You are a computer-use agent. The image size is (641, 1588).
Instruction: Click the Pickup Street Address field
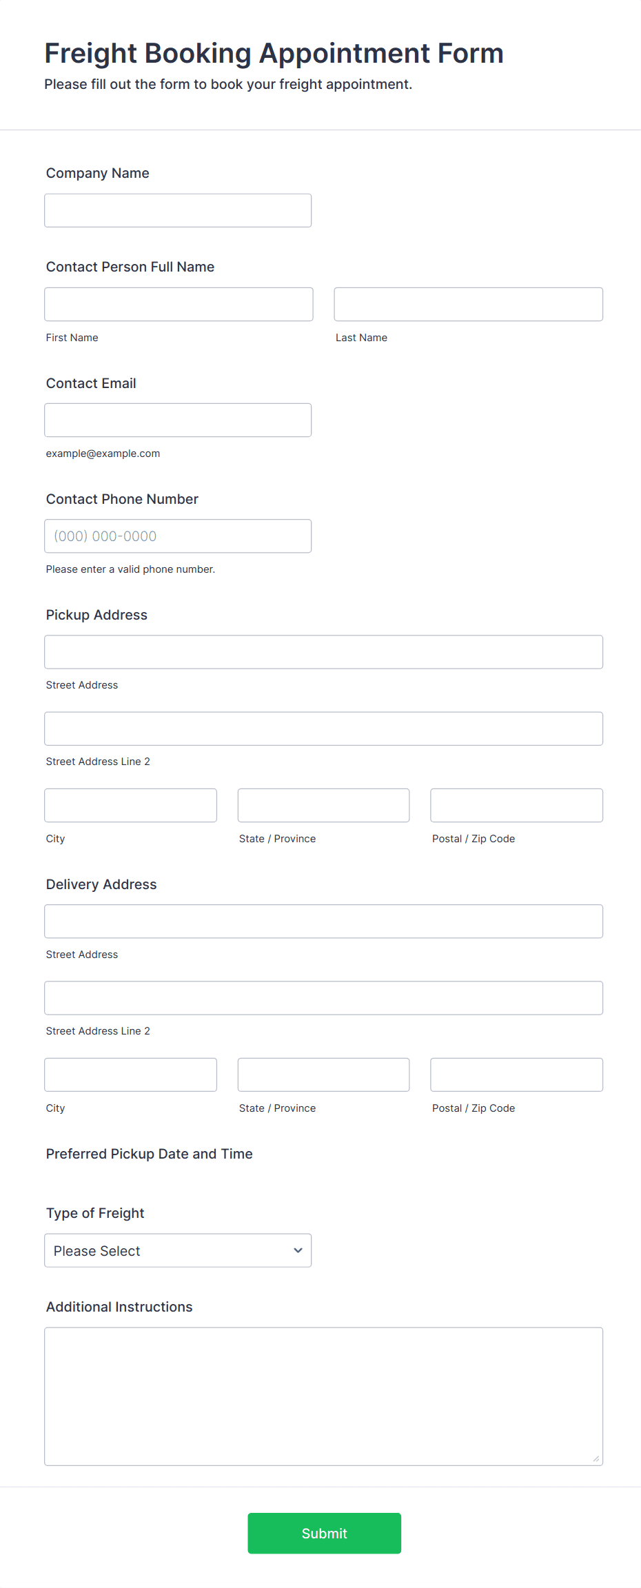coord(324,651)
